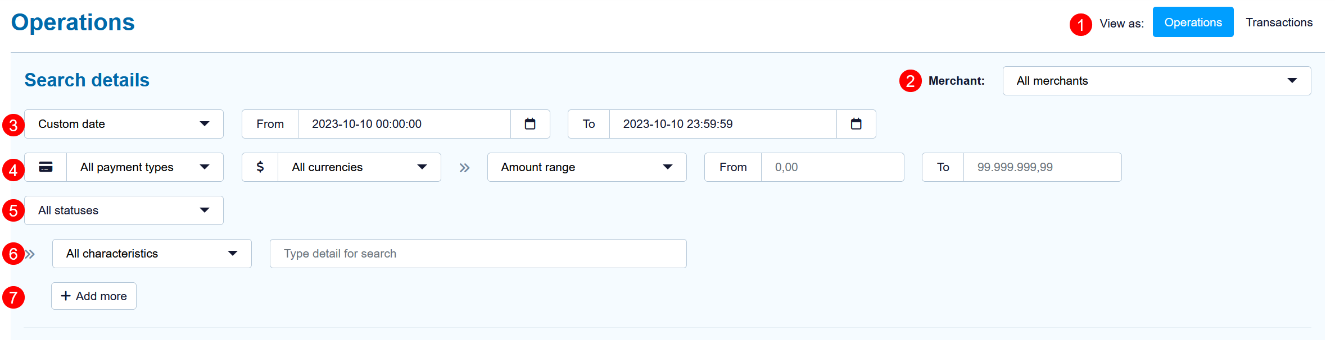Open the From date calendar picker icon
This screenshot has width=1335, height=340.
530,124
